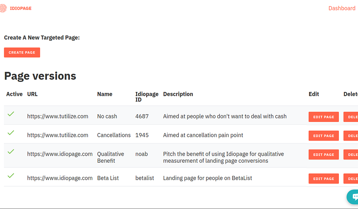
Task: Delete the Beta List page
Action: point(351,179)
